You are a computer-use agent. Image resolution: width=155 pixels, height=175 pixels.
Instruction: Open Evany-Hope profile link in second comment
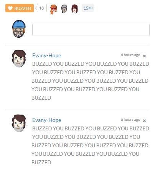tap(47, 120)
